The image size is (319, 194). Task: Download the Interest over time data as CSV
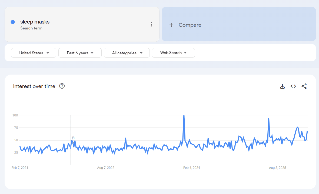282,86
